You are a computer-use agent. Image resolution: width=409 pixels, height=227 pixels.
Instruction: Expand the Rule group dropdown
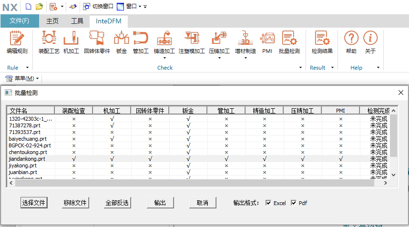tap(27, 68)
